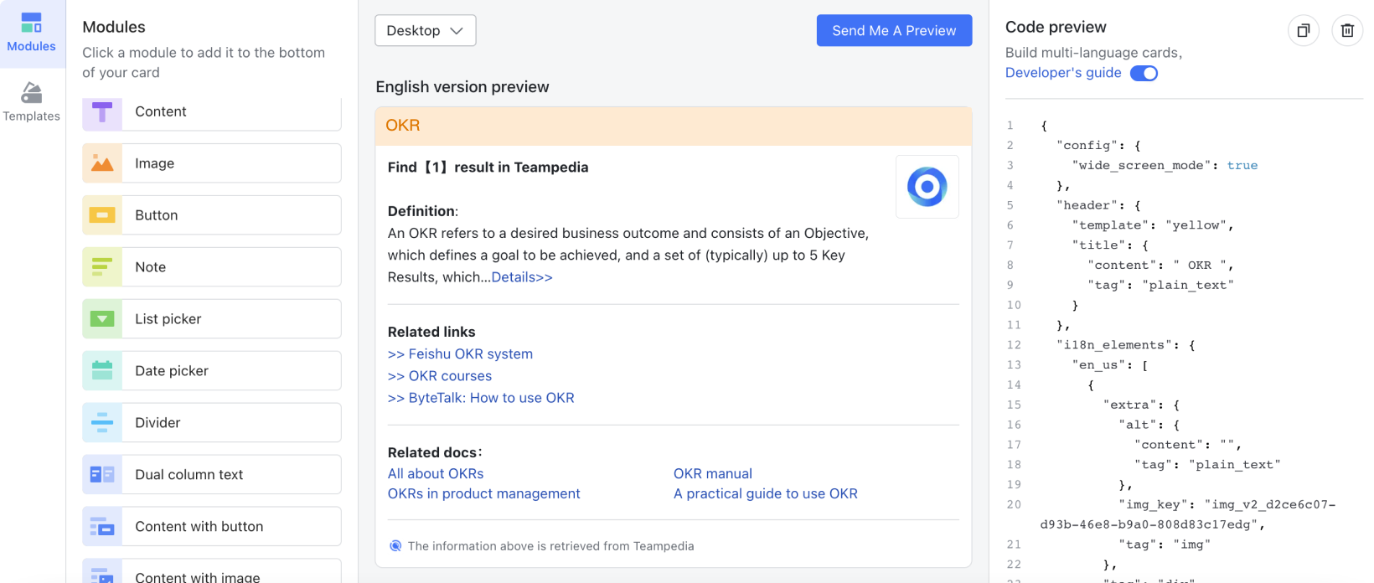The image size is (1374, 583).
Task: Click the Content with button icon
Action: pos(102,527)
